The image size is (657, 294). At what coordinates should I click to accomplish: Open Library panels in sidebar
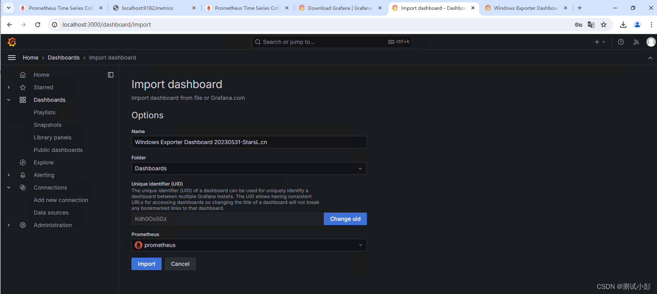pyautogui.click(x=53, y=137)
